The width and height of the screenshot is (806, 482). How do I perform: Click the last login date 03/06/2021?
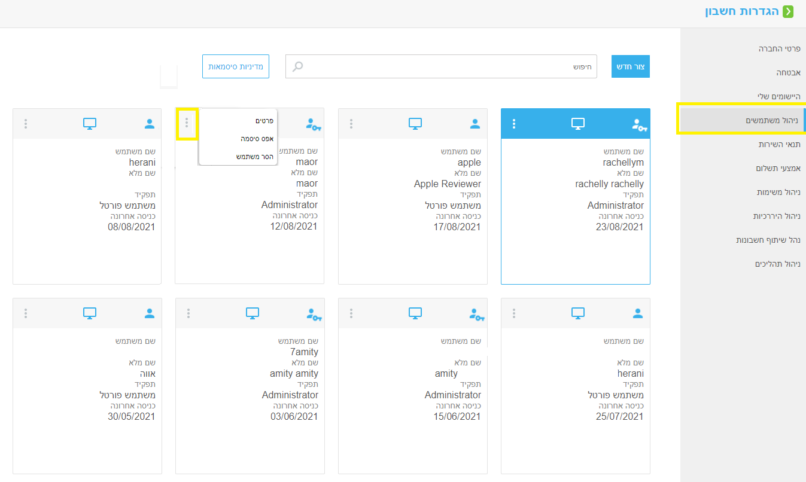coord(294,416)
